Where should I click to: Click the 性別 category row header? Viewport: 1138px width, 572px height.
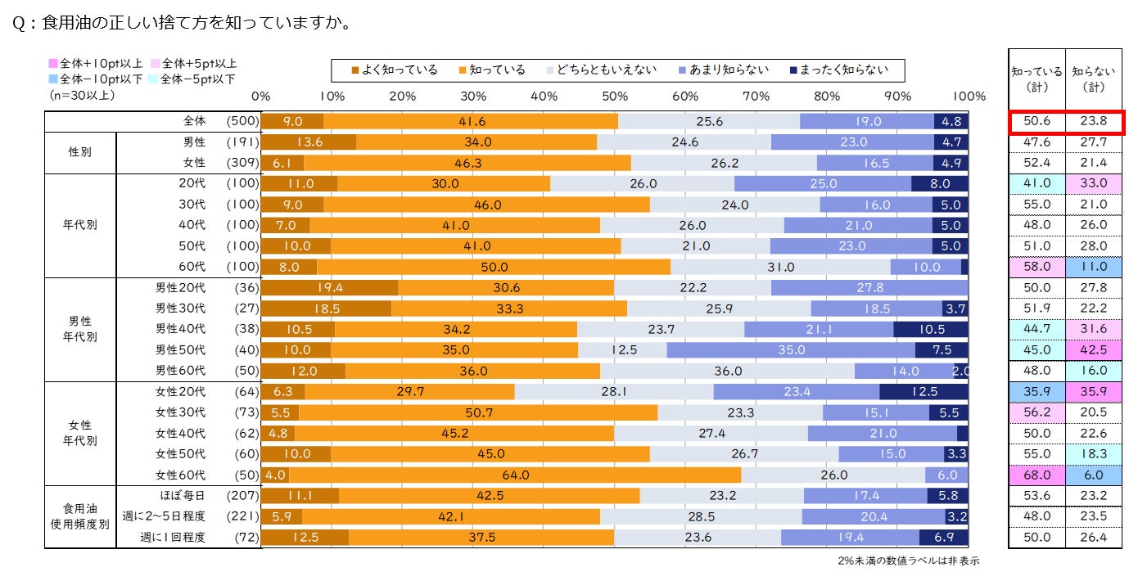80,152
